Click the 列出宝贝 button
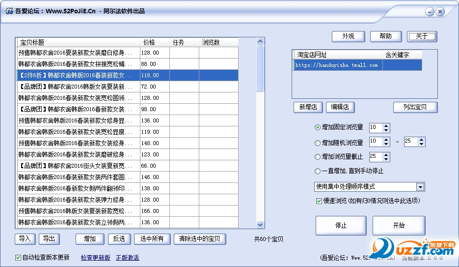This screenshot has width=459, height=267. click(x=415, y=107)
